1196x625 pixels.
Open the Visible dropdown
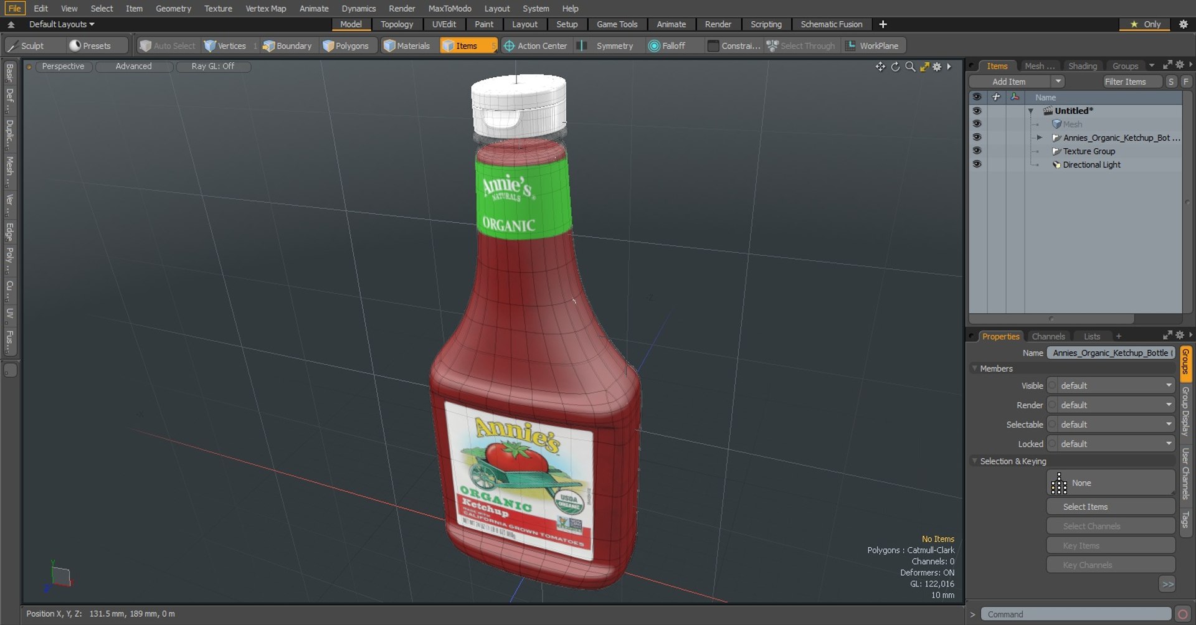[x=1111, y=385]
